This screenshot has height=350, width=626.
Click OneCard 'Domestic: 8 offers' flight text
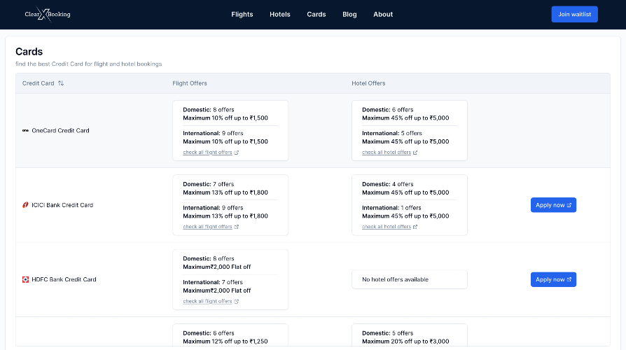[209, 110]
